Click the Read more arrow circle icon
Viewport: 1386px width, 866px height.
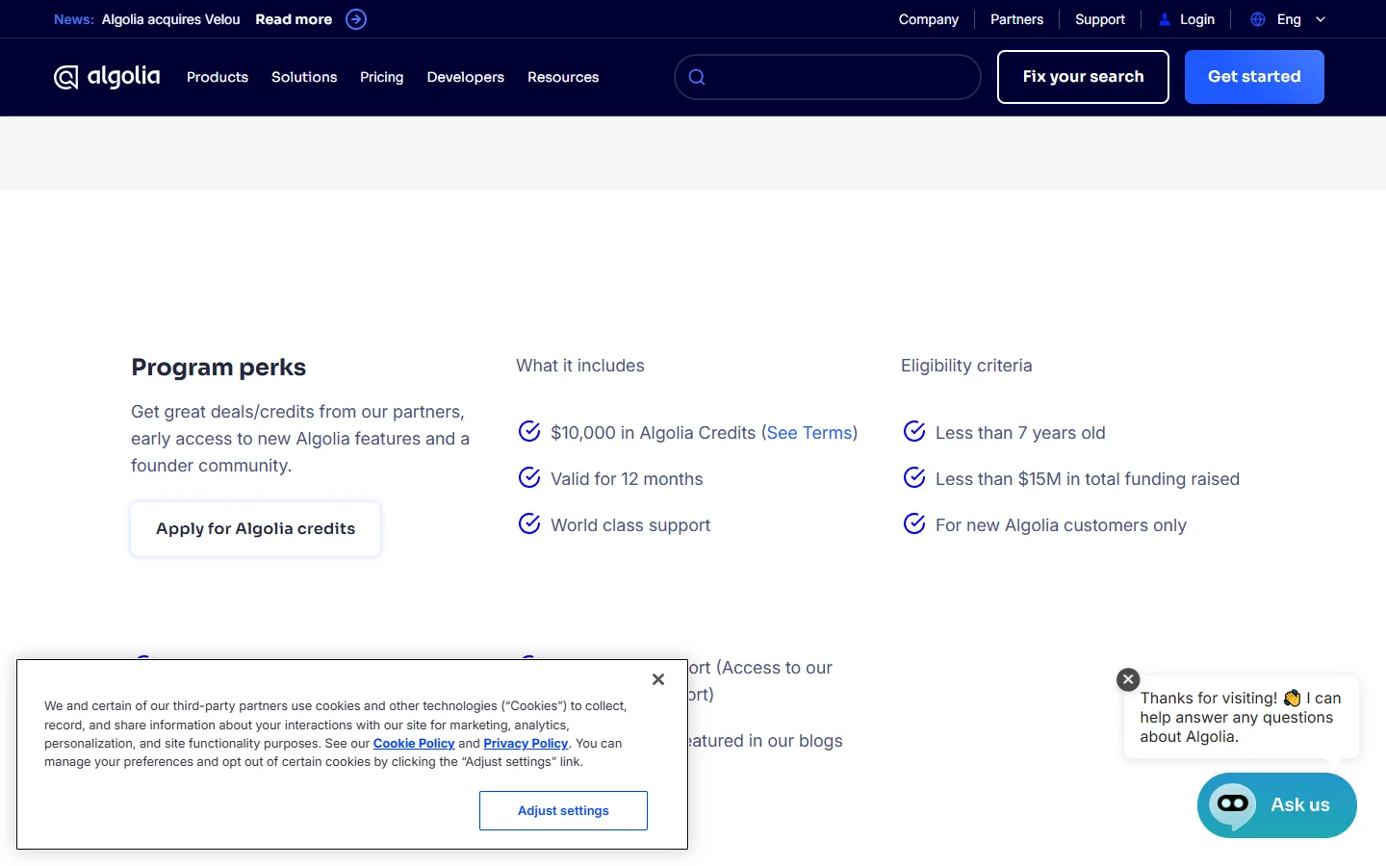pos(356,19)
